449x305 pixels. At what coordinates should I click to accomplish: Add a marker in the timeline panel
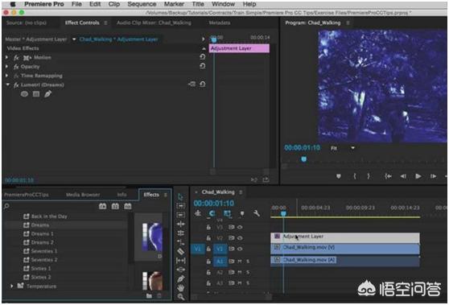click(242, 213)
